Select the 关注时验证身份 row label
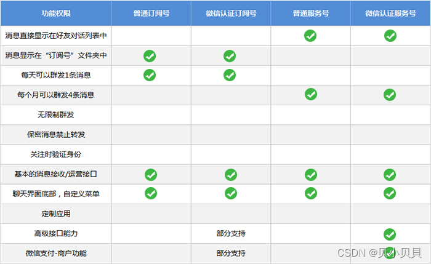431x264 pixels. click(x=56, y=154)
